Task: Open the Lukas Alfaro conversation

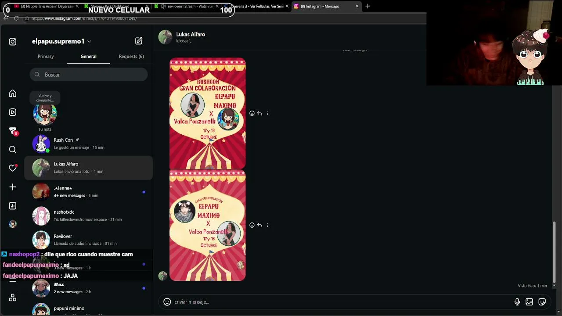Action: point(89,168)
